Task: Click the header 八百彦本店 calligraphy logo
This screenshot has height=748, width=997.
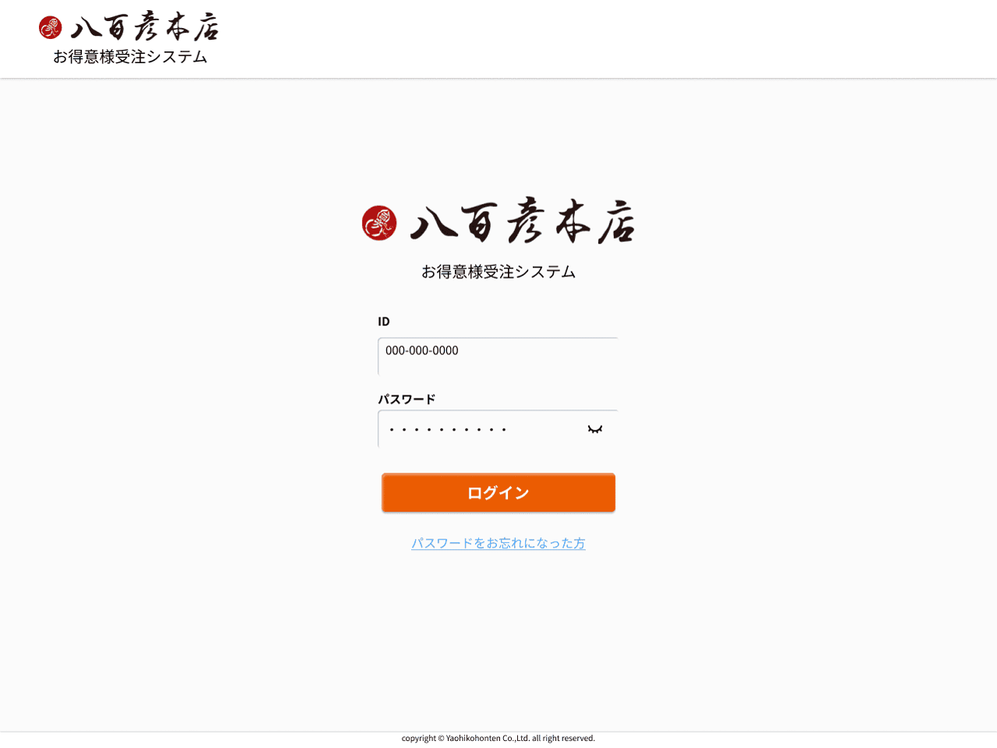Action: click(x=145, y=27)
